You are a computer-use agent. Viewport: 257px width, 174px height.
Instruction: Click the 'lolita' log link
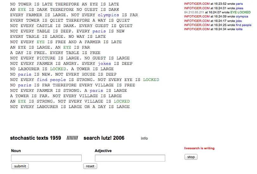pos(239,29)
